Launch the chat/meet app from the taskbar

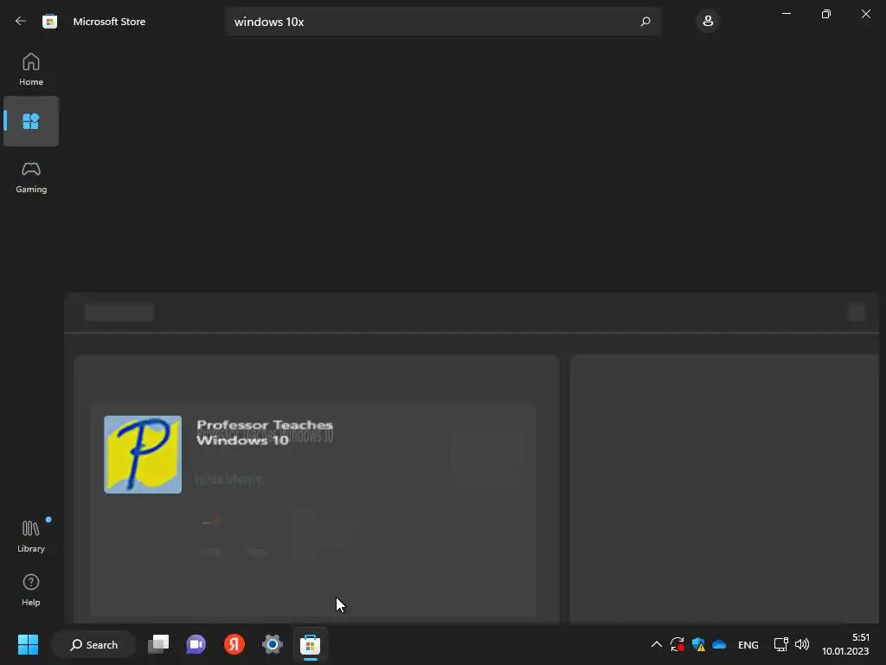[196, 644]
